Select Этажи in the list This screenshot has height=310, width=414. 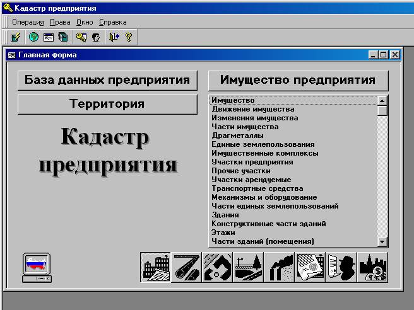pos(293,233)
